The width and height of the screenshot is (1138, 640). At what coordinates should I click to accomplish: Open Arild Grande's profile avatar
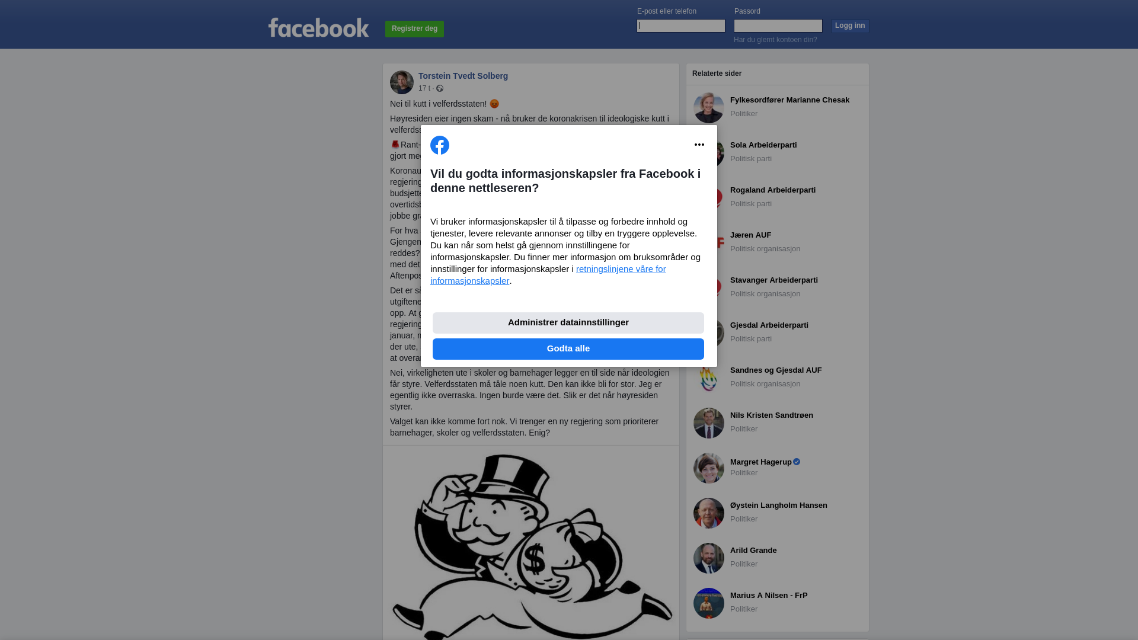[709, 558]
